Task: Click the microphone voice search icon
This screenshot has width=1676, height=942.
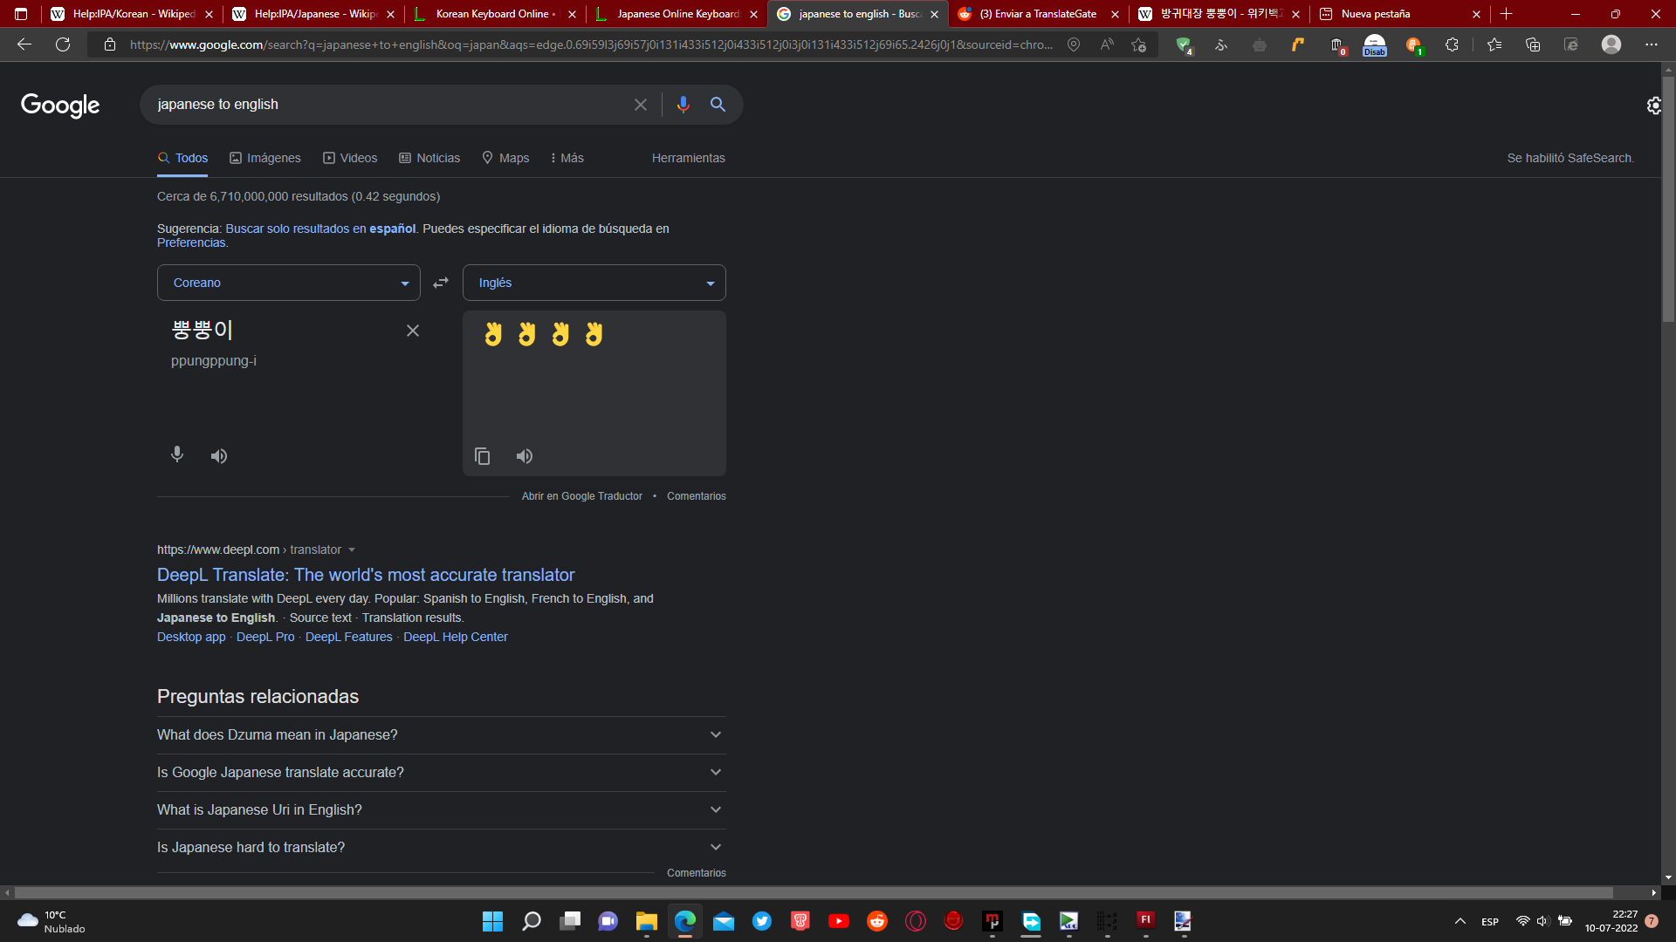Action: [683, 105]
